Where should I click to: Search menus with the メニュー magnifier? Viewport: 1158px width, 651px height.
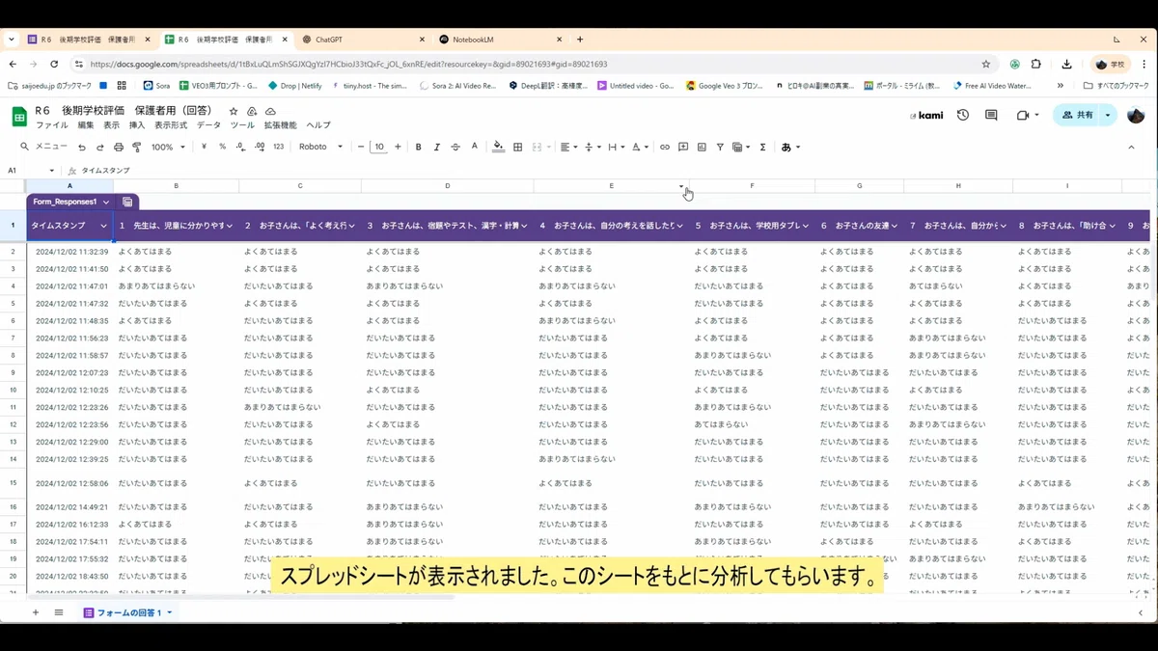[x=44, y=148]
